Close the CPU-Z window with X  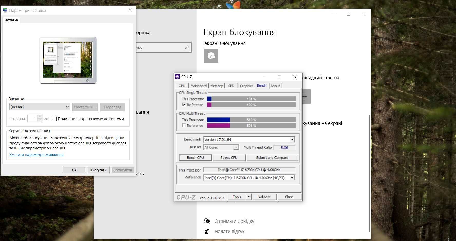[x=295, y=77]
